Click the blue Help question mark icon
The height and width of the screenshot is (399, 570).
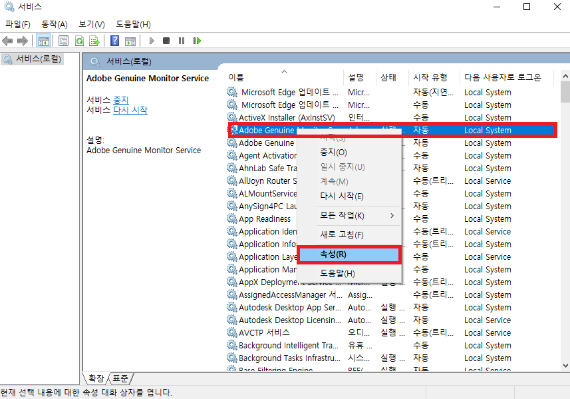click(115, 41)
